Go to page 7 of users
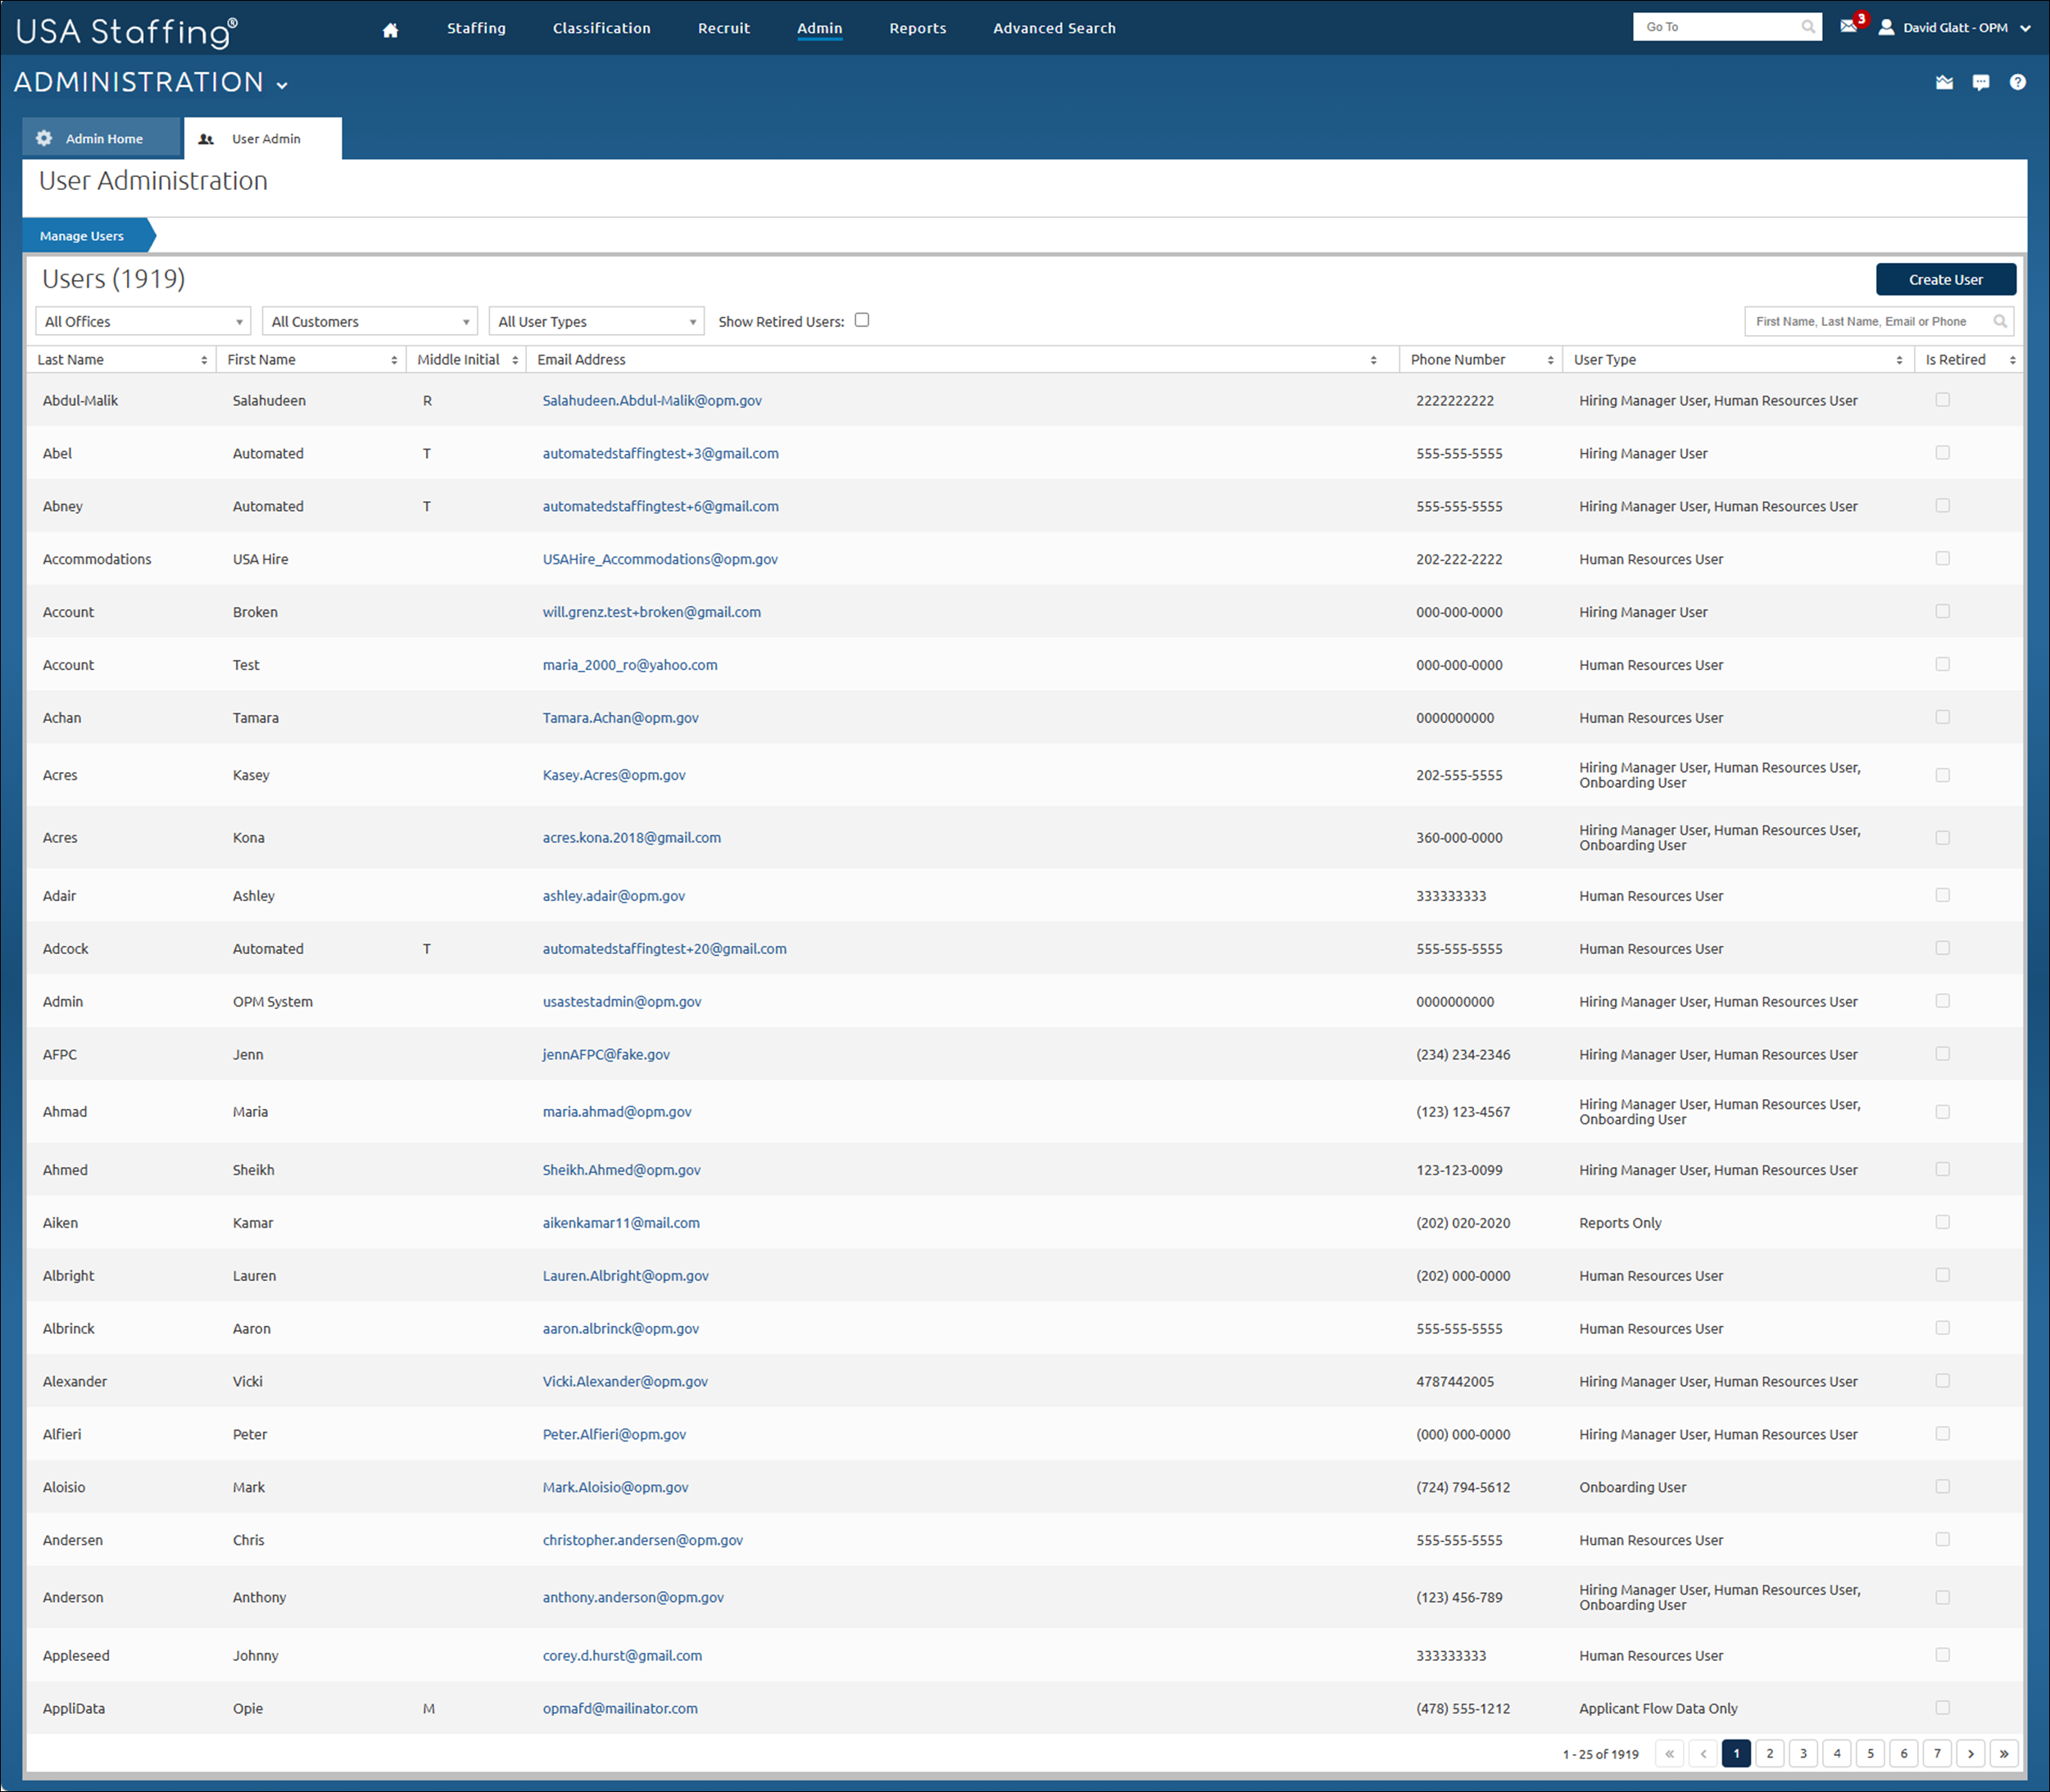The image size is (2050, 1792). pyautogui.click(x=1937, y=1753)
